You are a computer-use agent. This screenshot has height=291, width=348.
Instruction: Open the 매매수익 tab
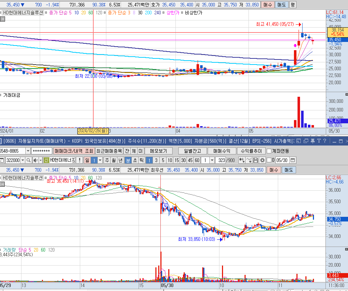pos(222,151)
